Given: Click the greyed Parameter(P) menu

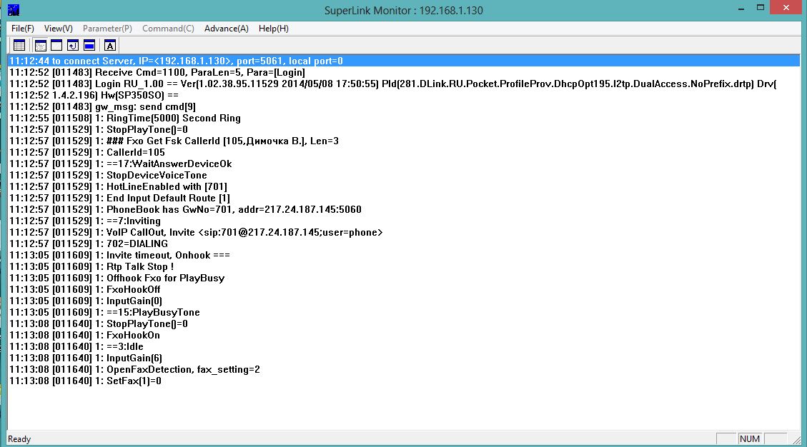Looking at the screenshot, I should [x=107, y=29].
